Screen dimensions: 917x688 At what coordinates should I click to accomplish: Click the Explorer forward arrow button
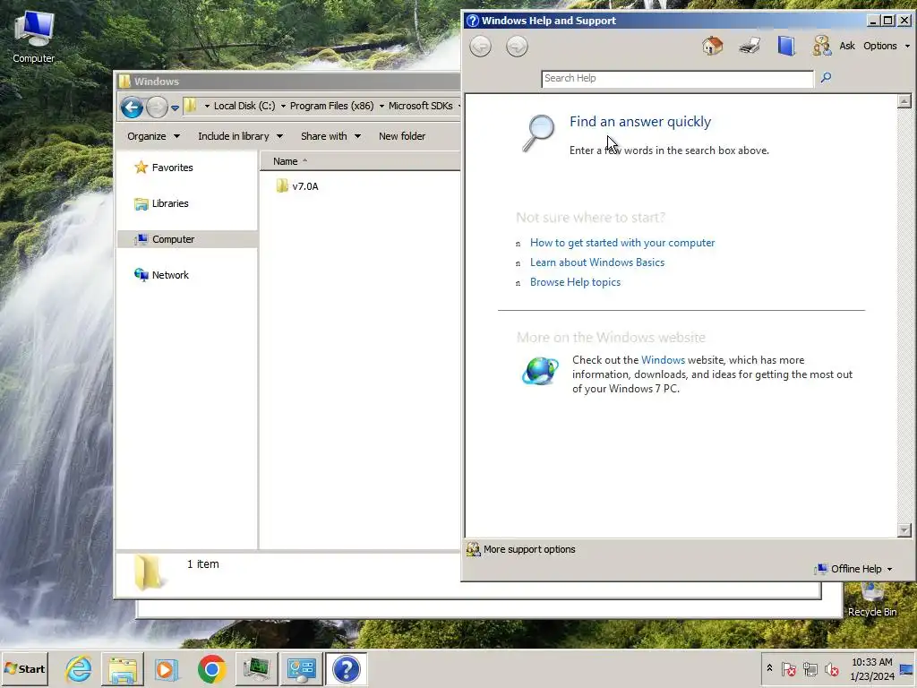click(x=156, y=107)
